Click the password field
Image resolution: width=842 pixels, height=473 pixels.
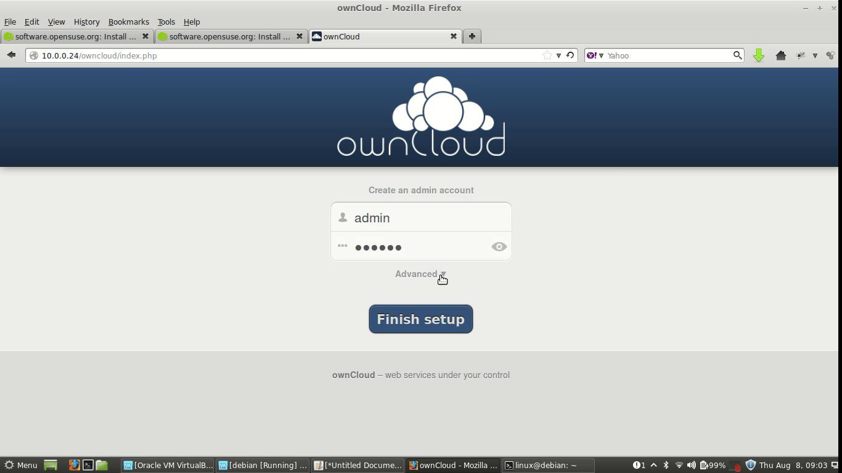point(421,246)
